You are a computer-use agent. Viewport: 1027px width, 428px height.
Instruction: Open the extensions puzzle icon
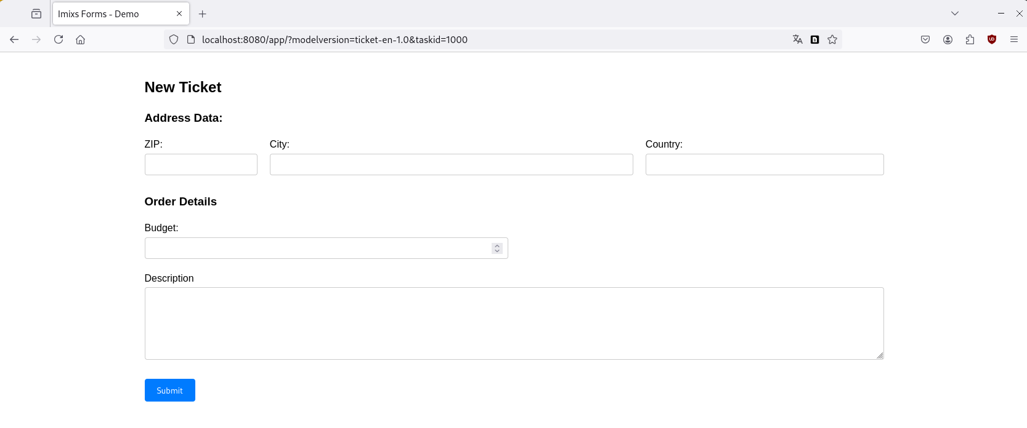pyautogui.click(x=970, y=39)
